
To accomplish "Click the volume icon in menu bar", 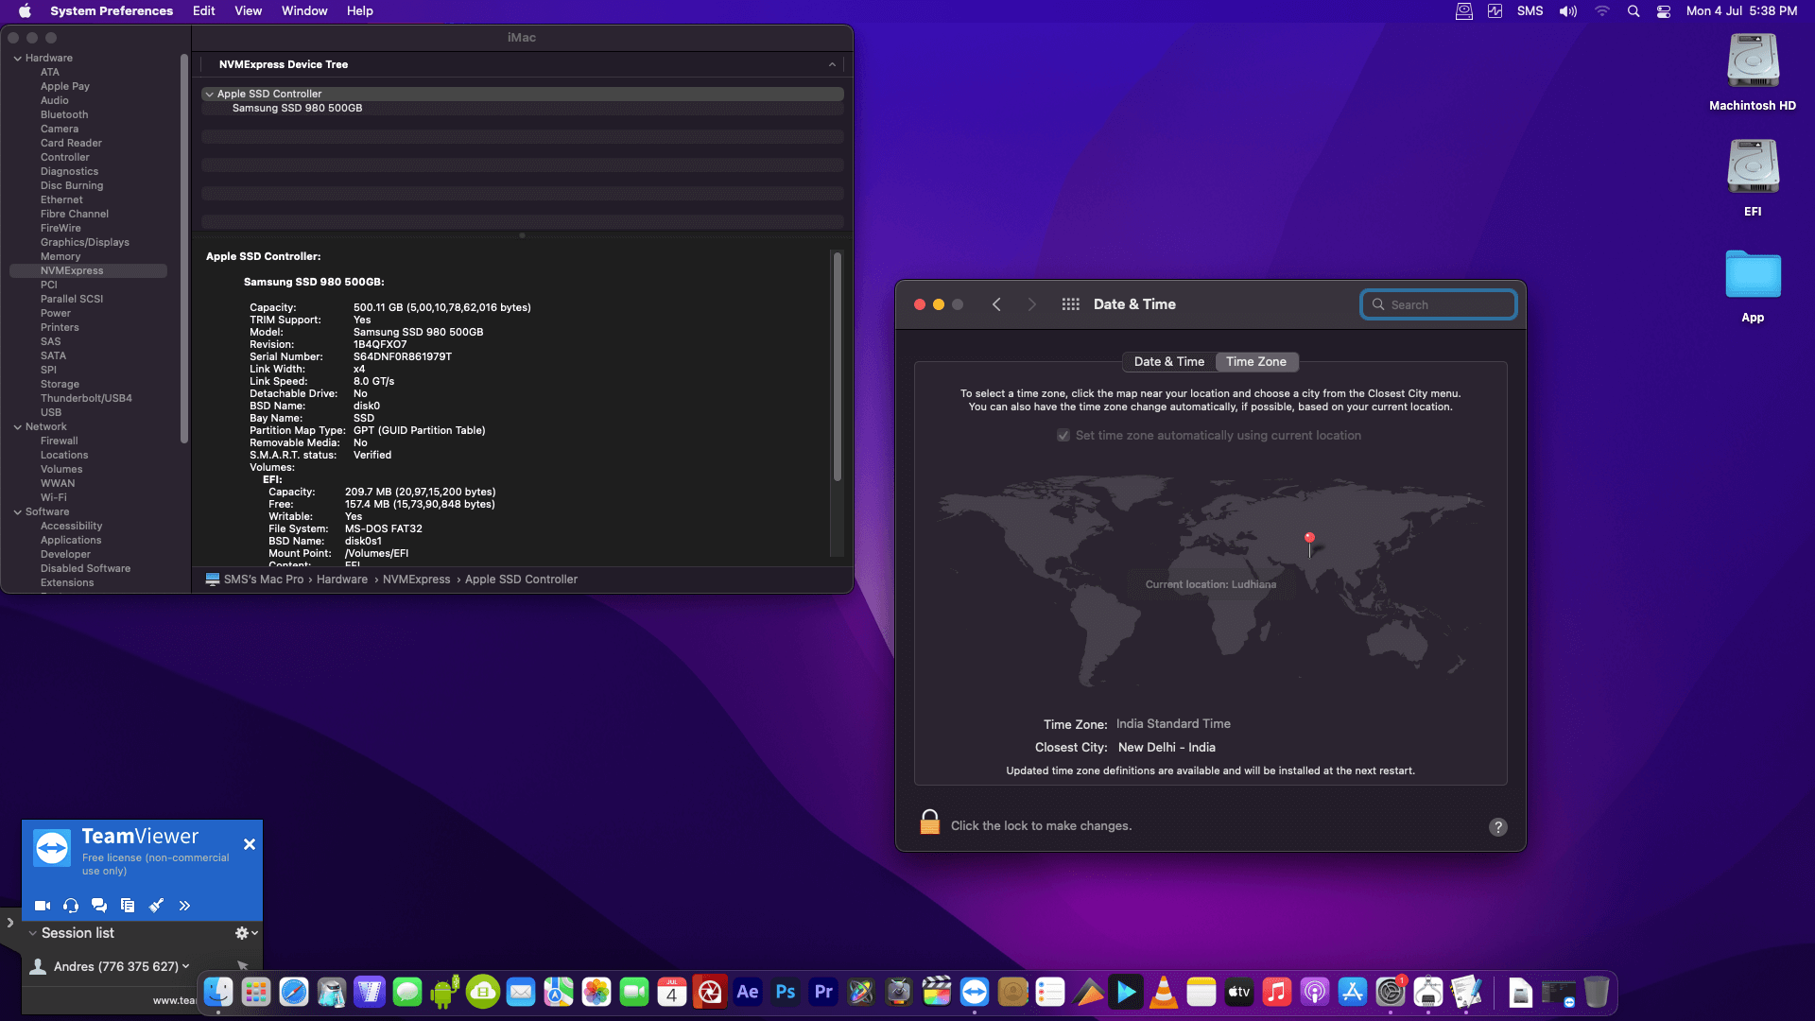I will coord(1568,11).
